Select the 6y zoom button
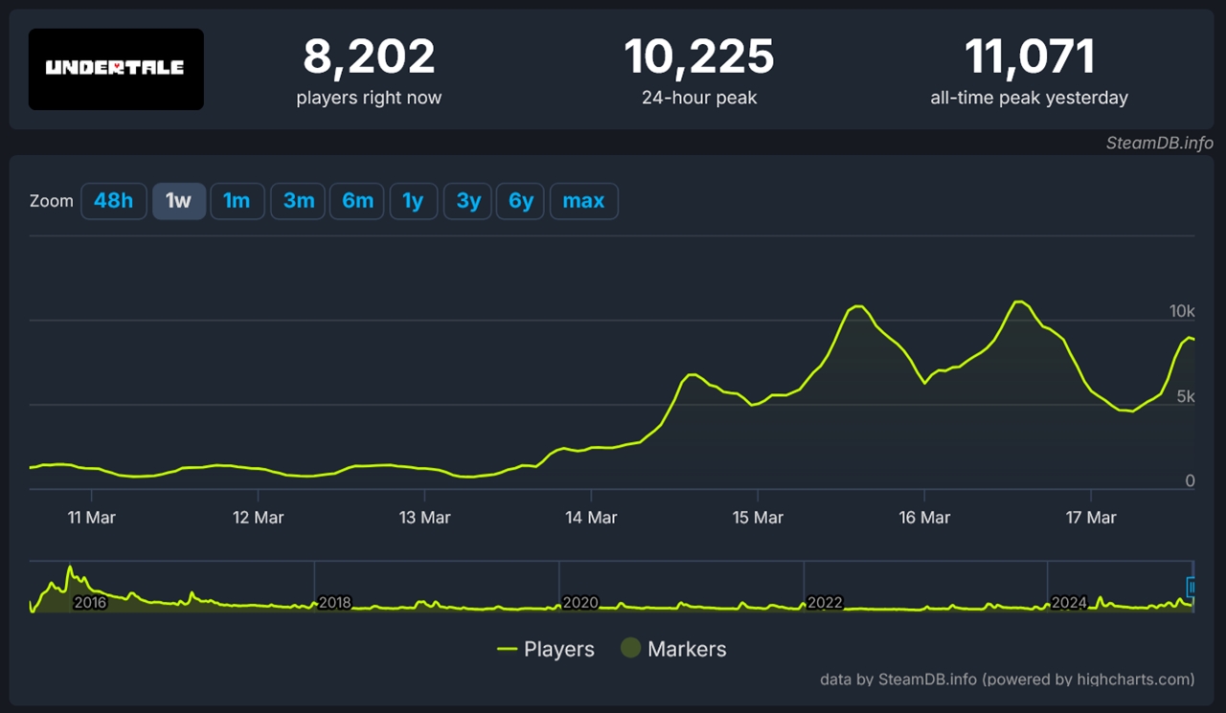The image size is (1226, 713). click(x=521, y=201)
